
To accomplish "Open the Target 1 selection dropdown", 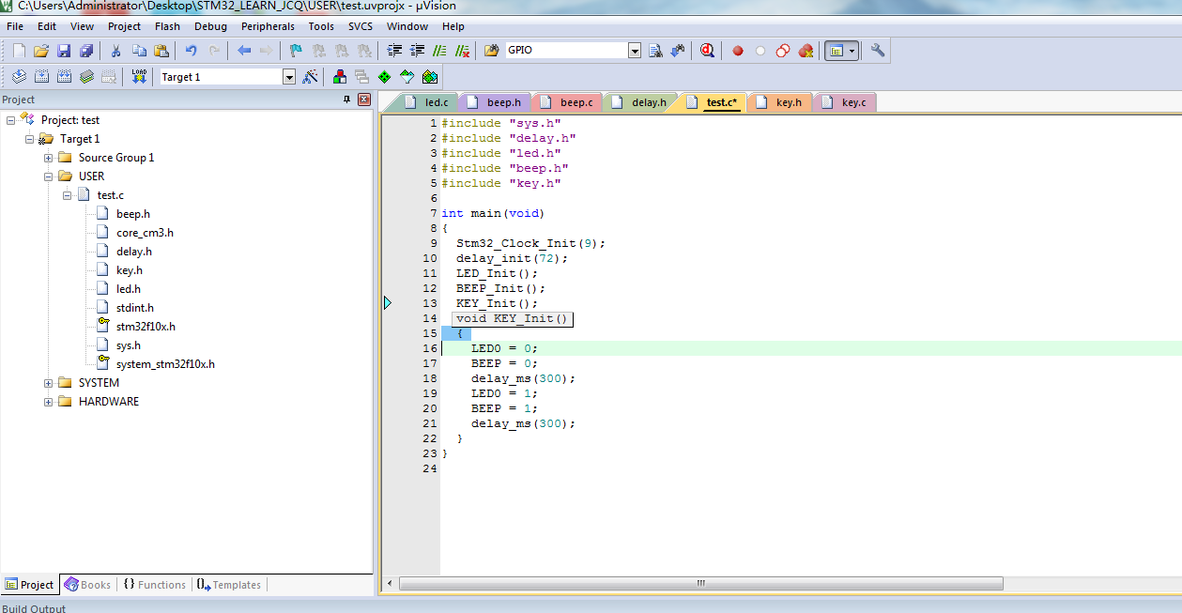I will pyautogui.click(x=289, y=76).
